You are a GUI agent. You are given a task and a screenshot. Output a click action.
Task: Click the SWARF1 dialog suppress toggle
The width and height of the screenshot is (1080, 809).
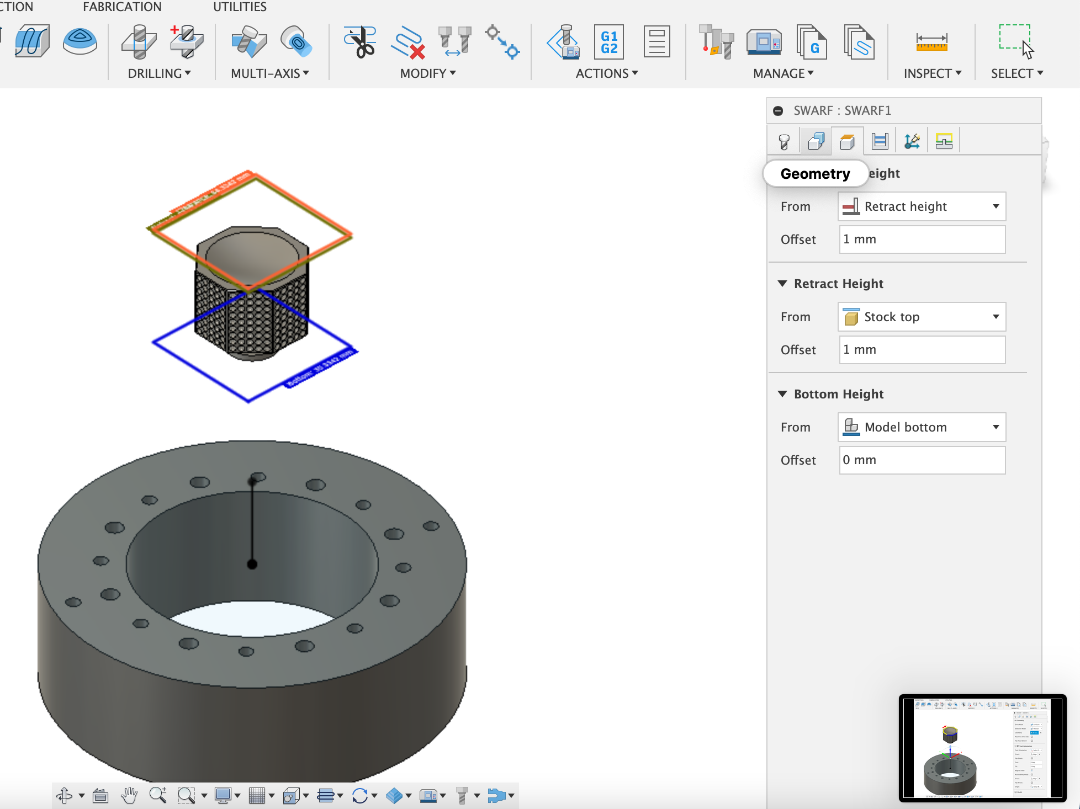coord(778,110)
